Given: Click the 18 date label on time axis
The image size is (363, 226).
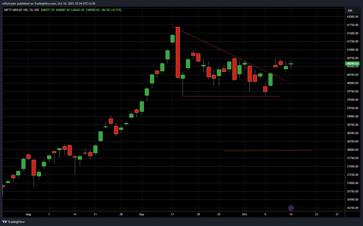Looking at the screenshot, I should 198,214.
